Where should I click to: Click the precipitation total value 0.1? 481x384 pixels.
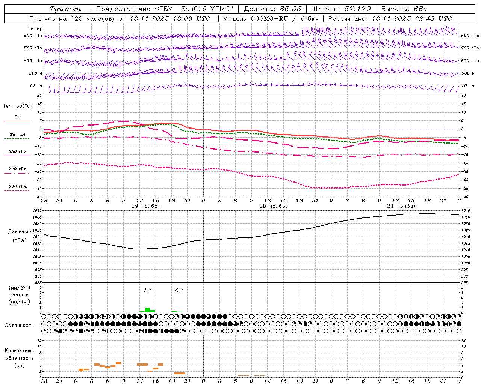[179, 290]
